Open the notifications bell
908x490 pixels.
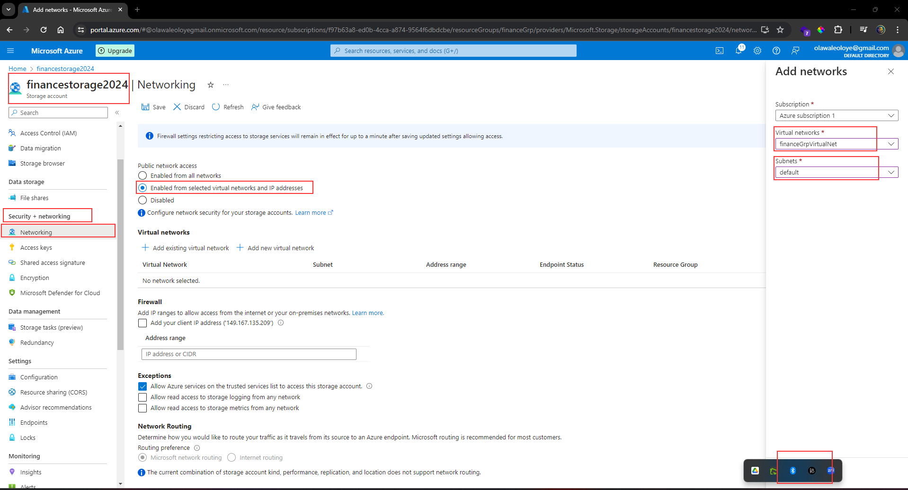tap(739, 51)
